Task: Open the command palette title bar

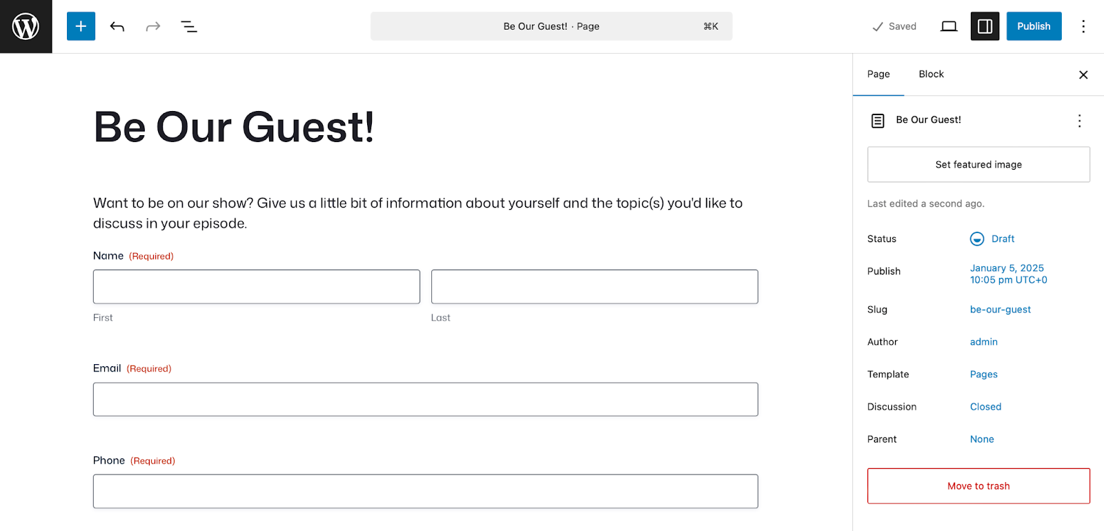Action: tap(551, 26)
